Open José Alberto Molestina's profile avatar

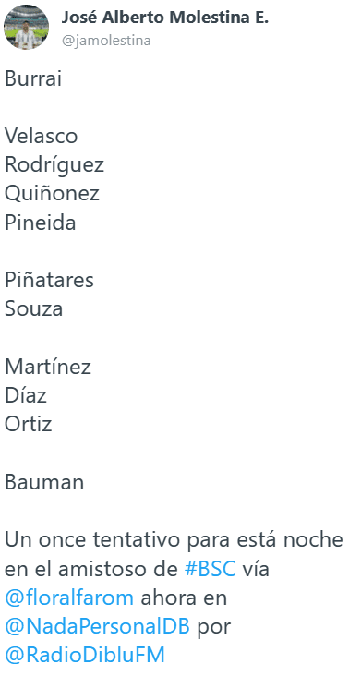(26, 27)
